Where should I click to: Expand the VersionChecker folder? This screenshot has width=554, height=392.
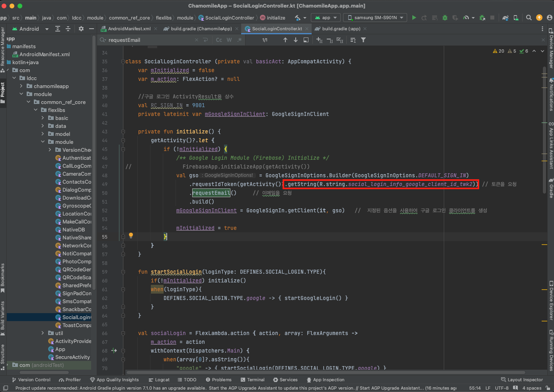click(50, 150)
